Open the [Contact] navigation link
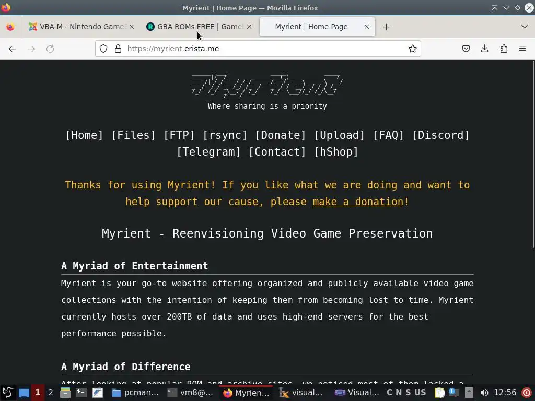Viewport: 535px width, 401px height. click(277, 152)
